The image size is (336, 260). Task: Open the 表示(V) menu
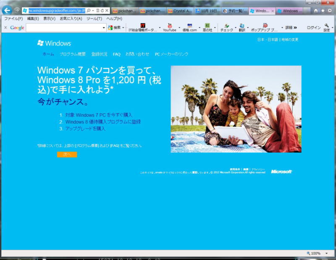pyautogui.click(x=49, y=19)
